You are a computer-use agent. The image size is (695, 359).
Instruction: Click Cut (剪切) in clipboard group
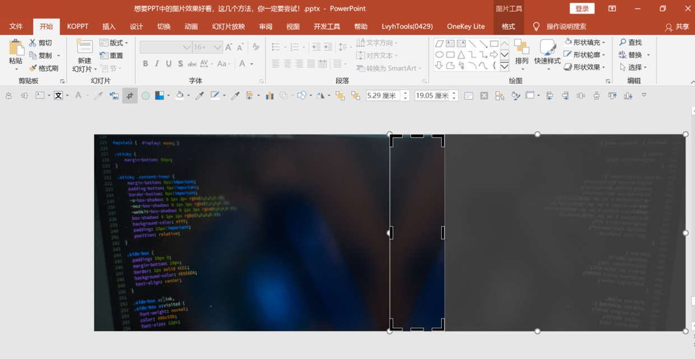[40, 43]
